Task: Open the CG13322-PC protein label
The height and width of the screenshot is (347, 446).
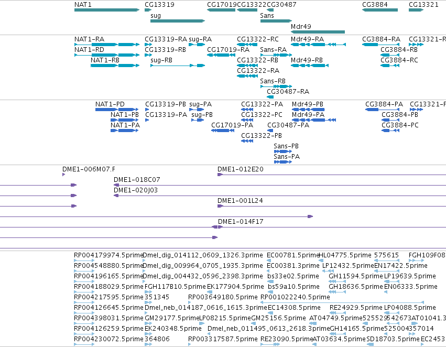Action: tap(262, 115)
